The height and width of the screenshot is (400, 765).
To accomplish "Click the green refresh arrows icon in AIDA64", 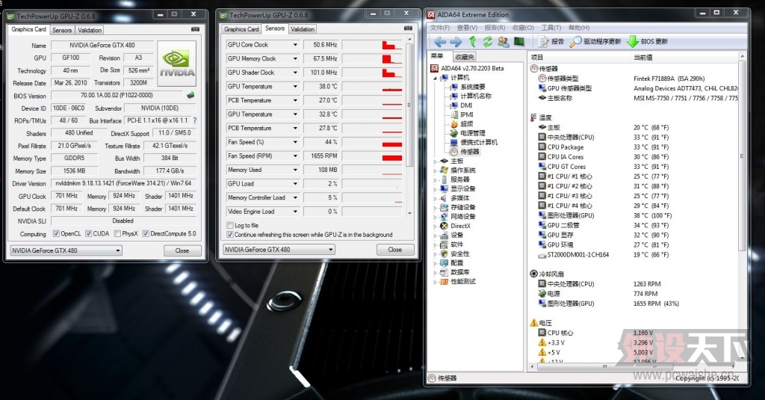I will click(487, 42).
